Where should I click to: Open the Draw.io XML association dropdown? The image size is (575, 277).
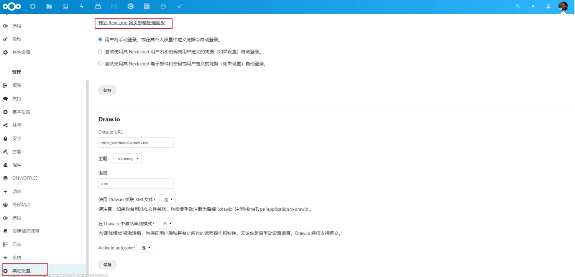pyautogui.click(x=167, y=199)
